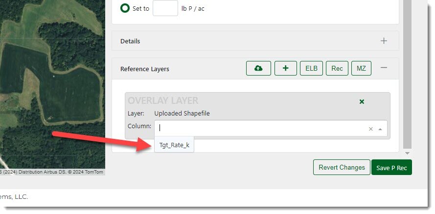Viewport: 435px width, 214px height.
Task: Click the cloud upload shapefile icon
Action: click(x=258, y=68)
